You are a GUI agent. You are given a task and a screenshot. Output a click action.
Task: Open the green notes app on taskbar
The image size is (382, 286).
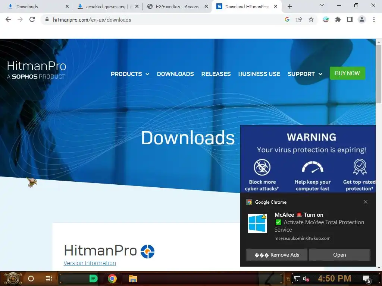(93, 279)
